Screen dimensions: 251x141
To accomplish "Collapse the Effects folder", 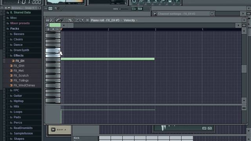I will point(18,56).
